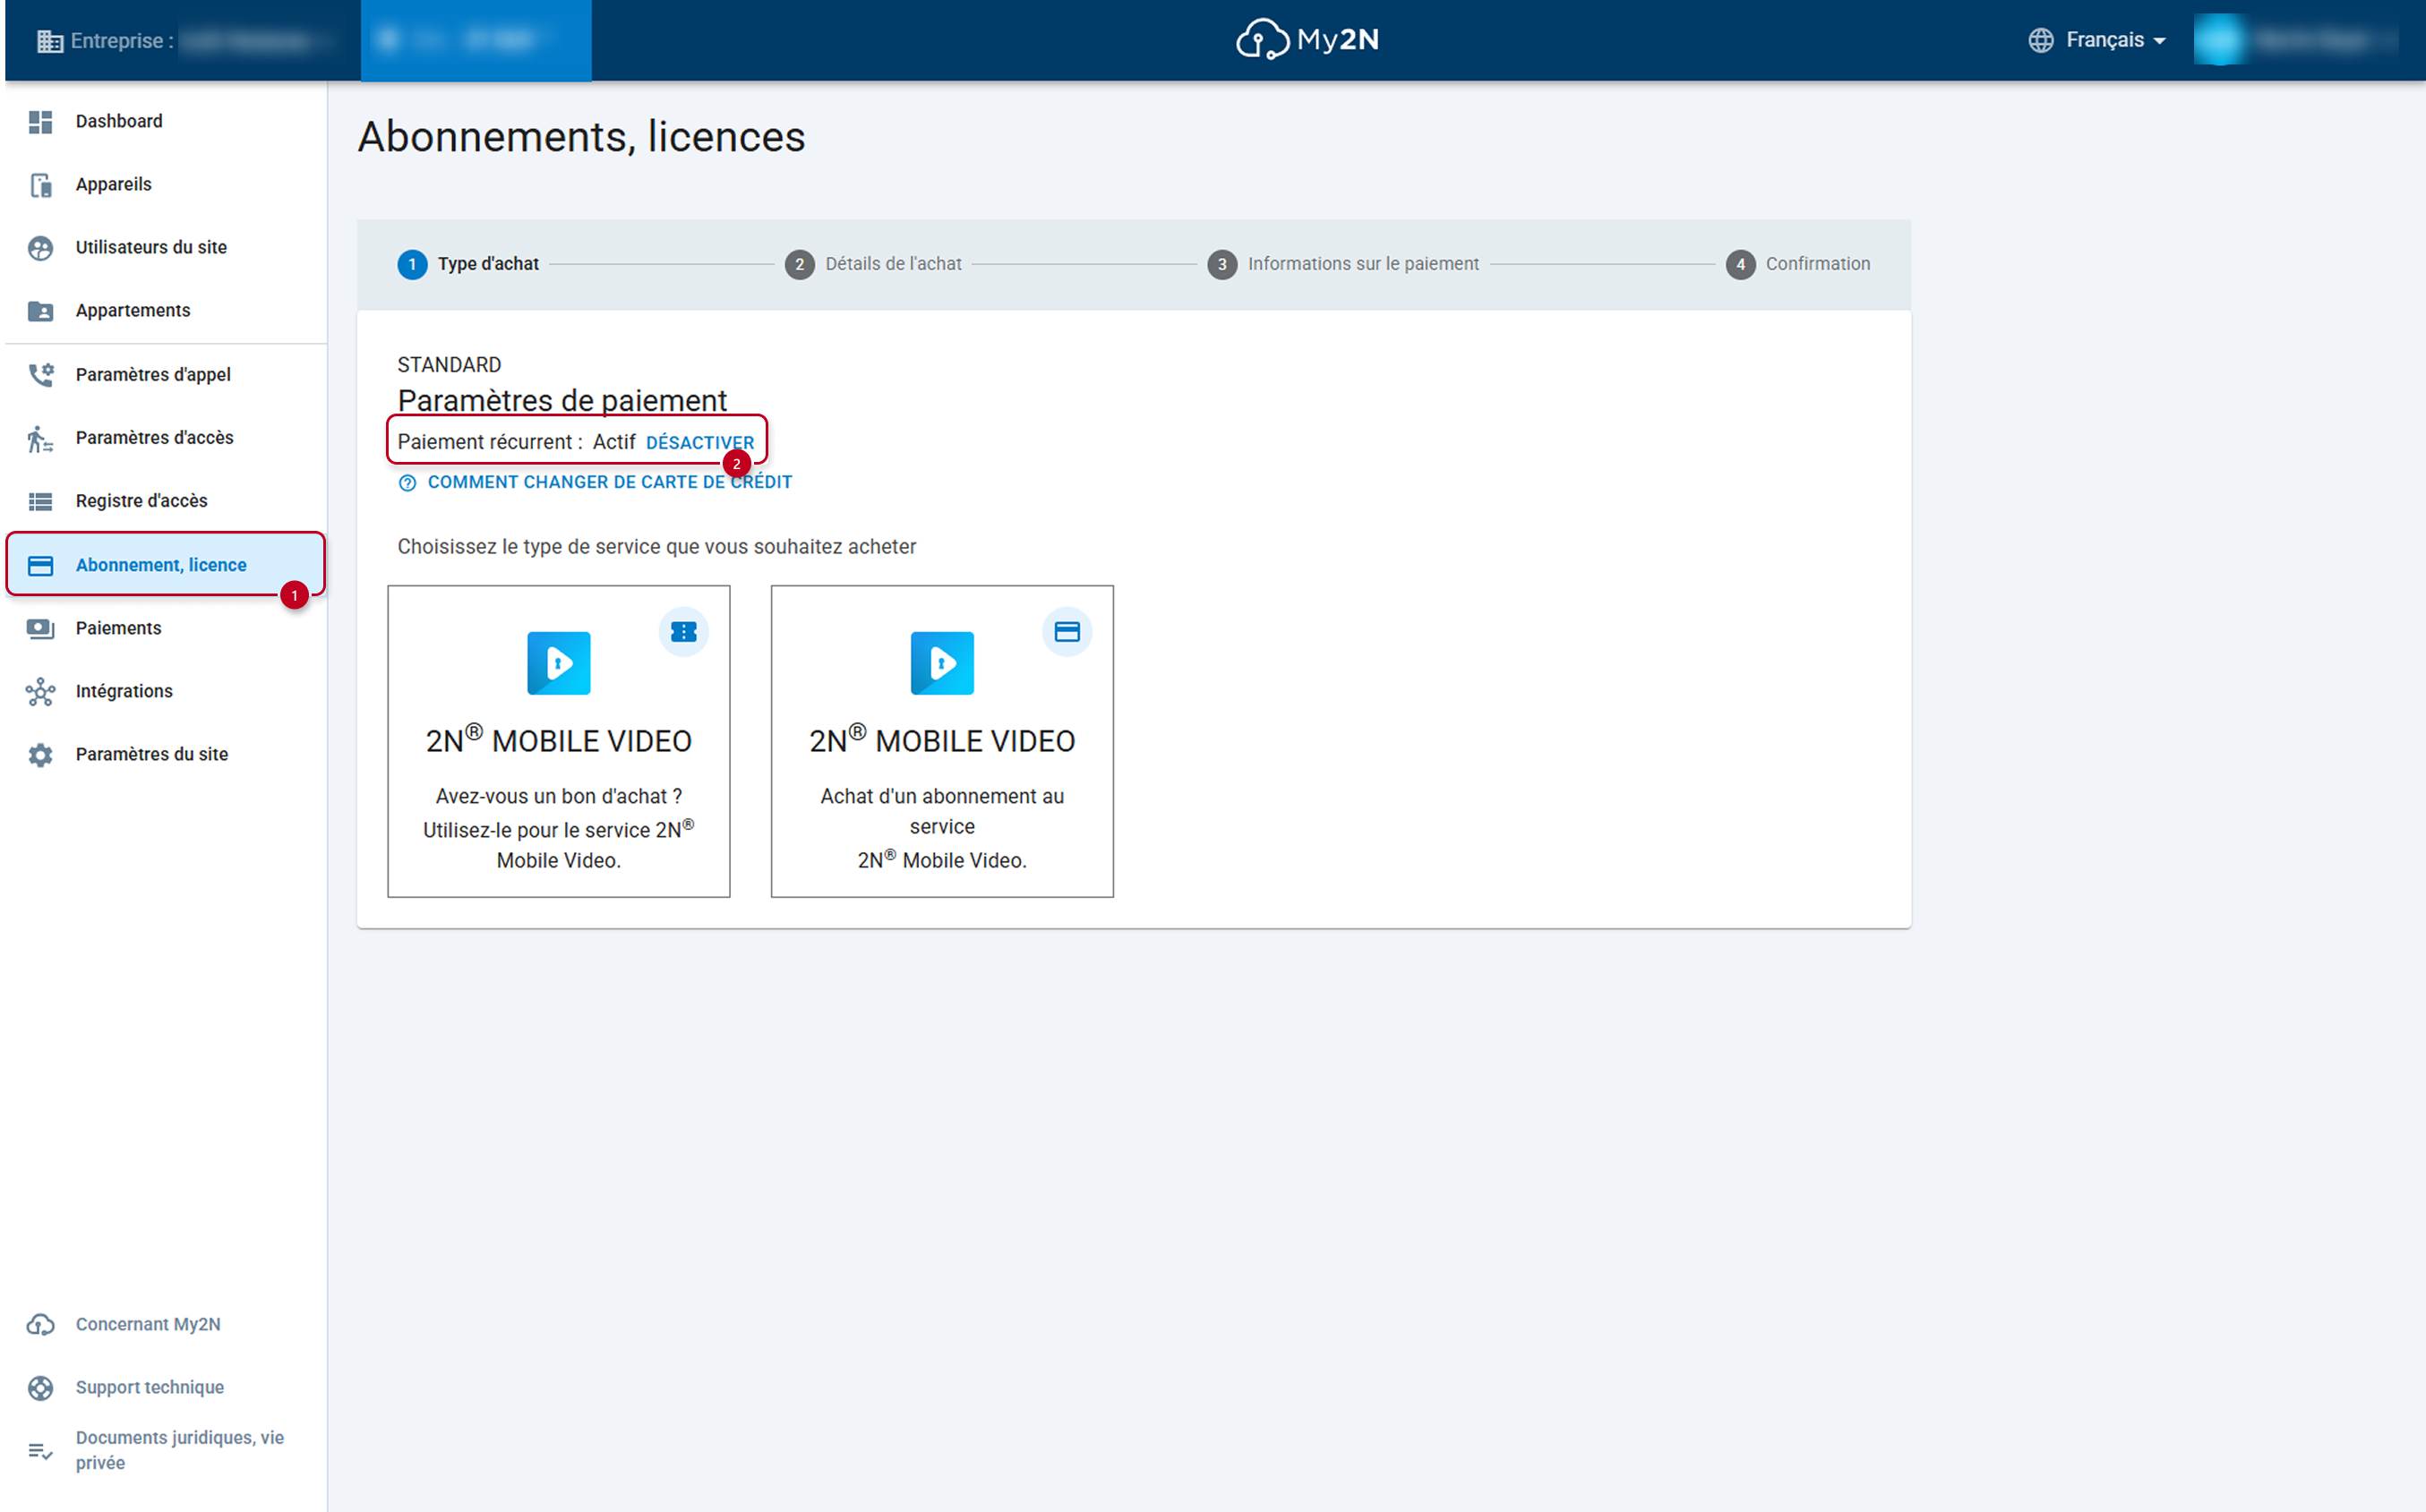Click the Utilisateurs du site icon
Viewport: 2426px width, 1512px height.
[40, 248]
